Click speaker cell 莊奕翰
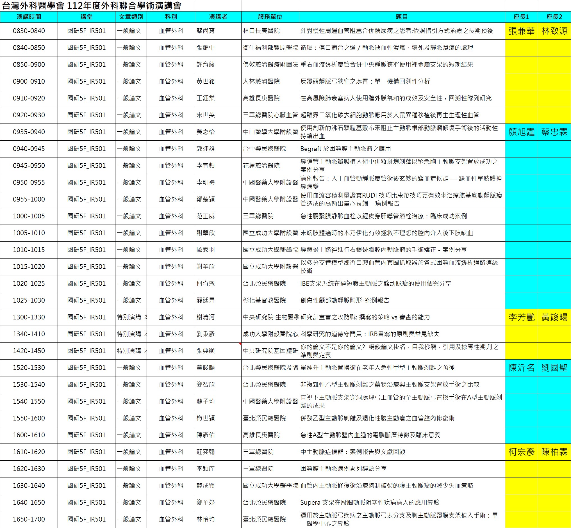The height and width of the screenshot is (528, 571). [x=218, y=452]
